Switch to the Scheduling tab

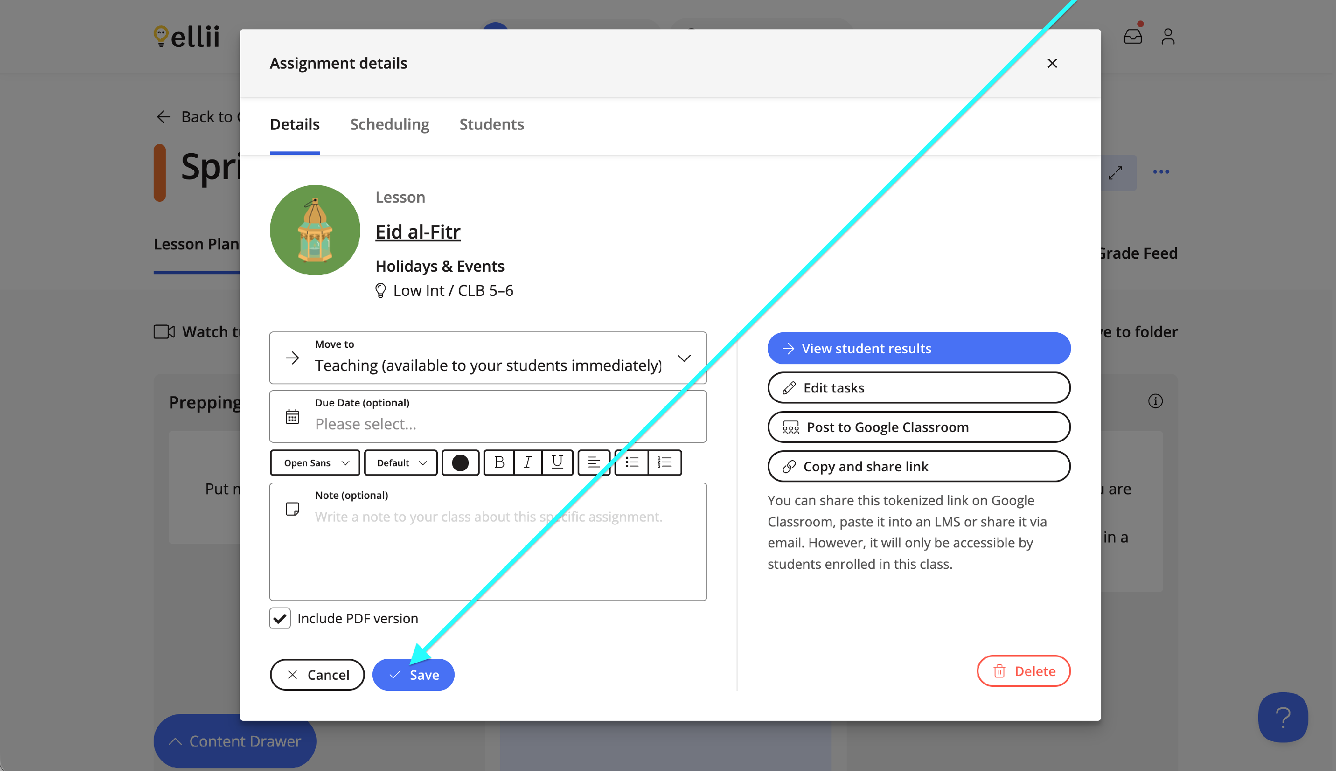[390, 124]
